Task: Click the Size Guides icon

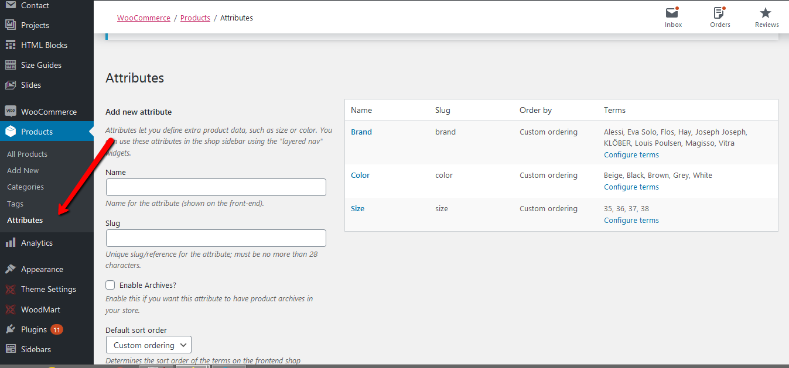Action: click(x=11, y=65)
